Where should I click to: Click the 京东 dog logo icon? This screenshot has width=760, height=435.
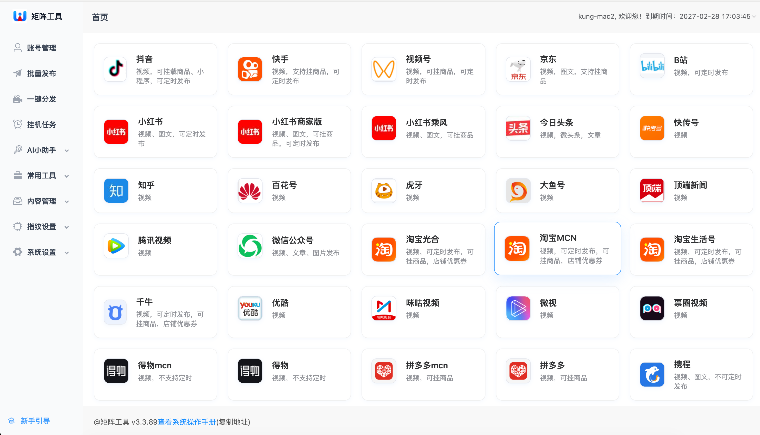pyautogui.click(x=518, y=69)
